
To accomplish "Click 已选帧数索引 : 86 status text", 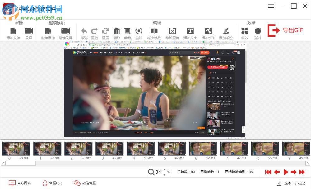I will pyautogui.click(x=239, y=172).
